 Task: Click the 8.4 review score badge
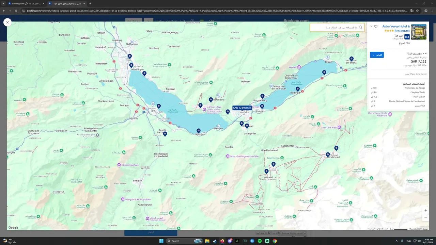[x=407, y=37]
